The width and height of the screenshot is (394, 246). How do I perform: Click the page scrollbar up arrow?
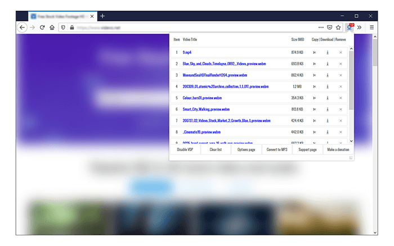point(375,37)
